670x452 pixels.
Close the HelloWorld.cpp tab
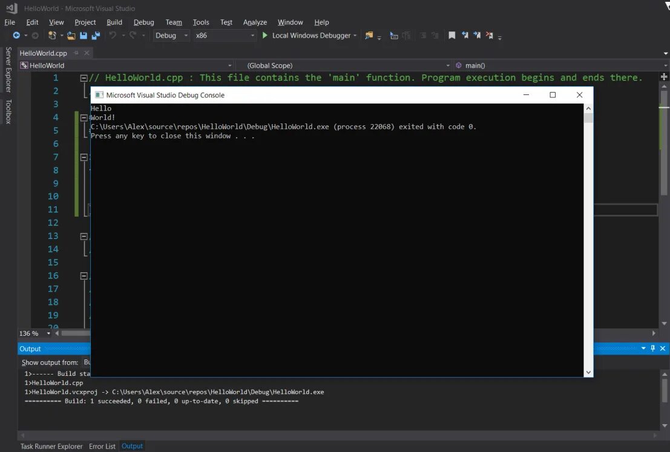[87, 53]
